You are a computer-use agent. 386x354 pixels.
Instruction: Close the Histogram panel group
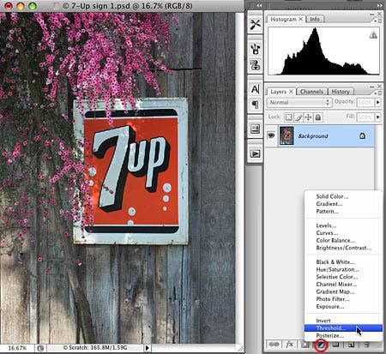(379, 14)
